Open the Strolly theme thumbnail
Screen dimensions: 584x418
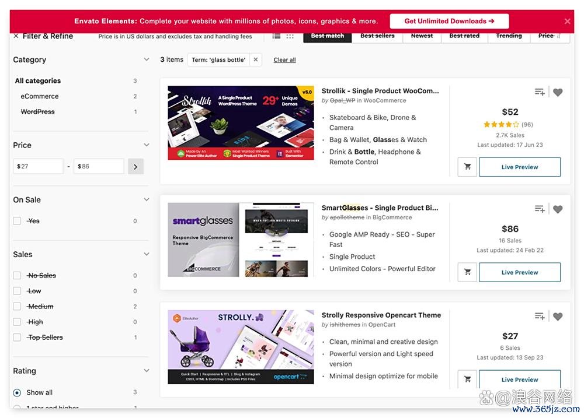241,347
